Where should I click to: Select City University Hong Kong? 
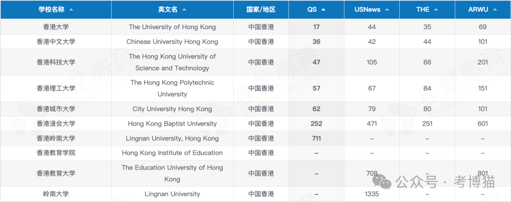pos(172,109)
